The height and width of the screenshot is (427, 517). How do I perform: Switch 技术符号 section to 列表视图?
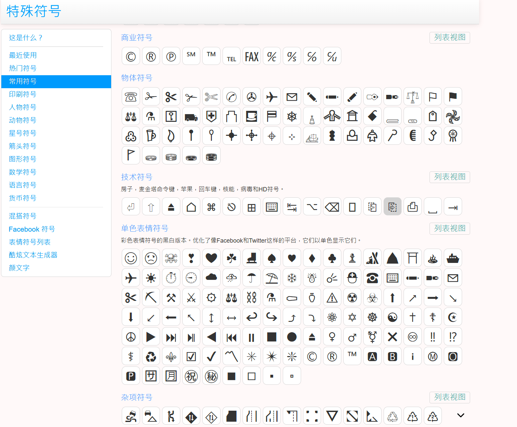click(449, 177)
